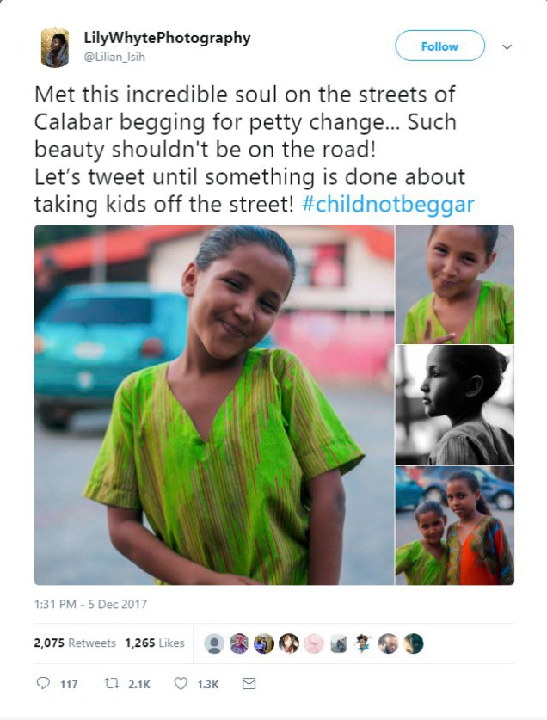View the 2,075 Retweets list
547x720 pixels.
75,643
